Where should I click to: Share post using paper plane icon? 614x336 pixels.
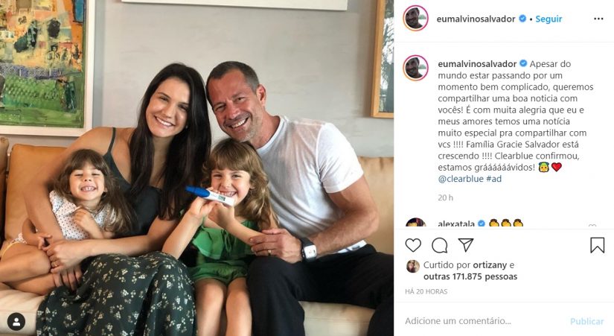[466, 245]
